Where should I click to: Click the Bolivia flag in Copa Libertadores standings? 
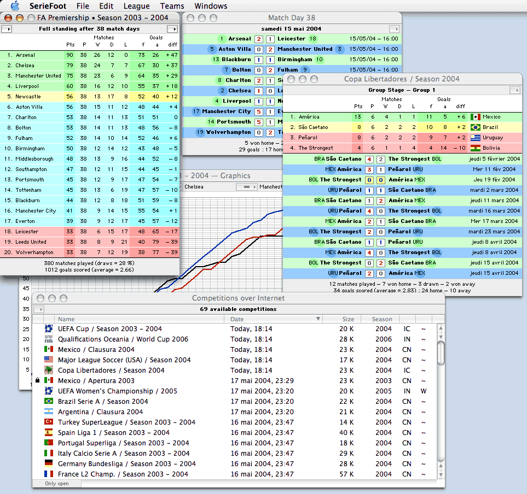click(x=475, y=148)
